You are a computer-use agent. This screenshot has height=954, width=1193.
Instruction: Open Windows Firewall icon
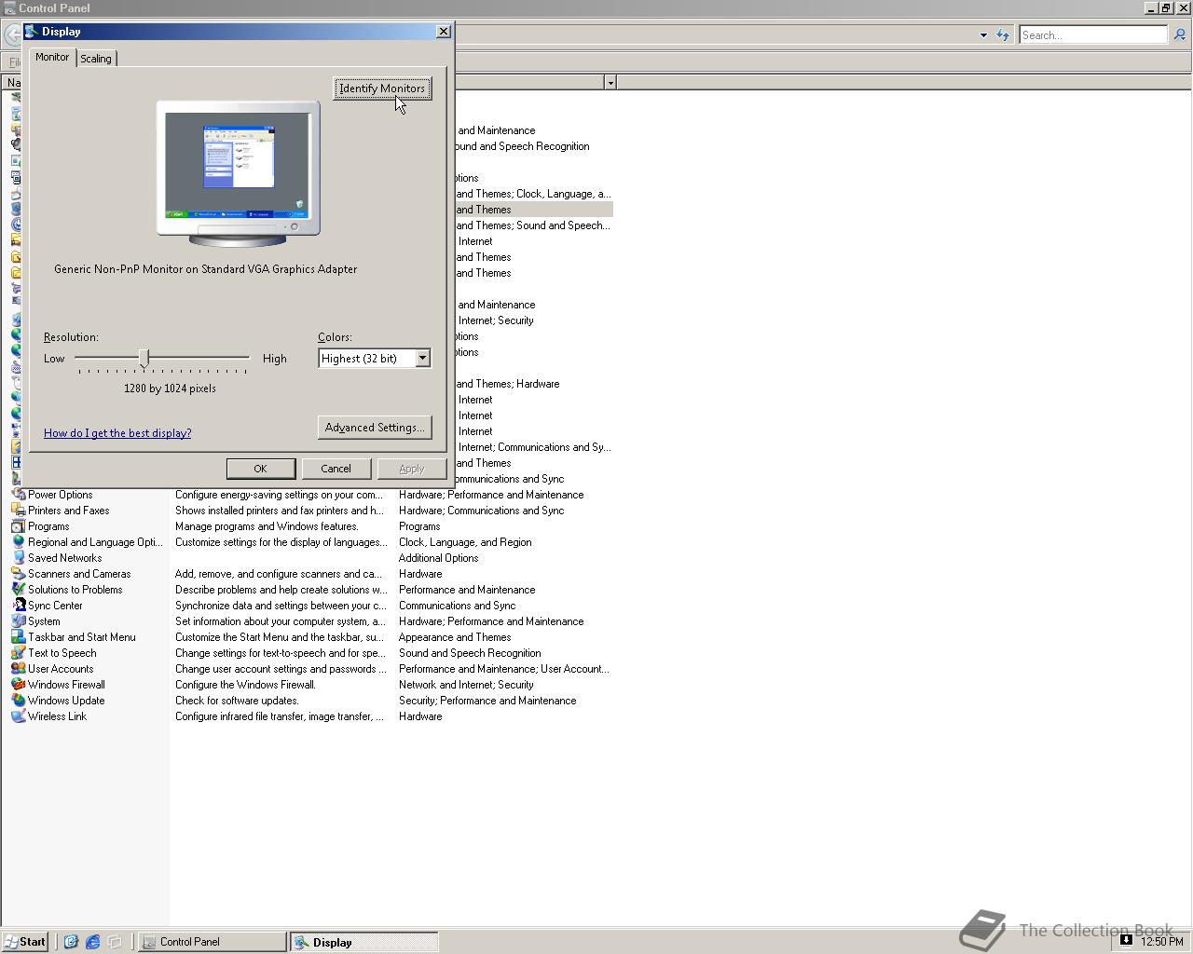pyautogui.click(x=18, y=685)
